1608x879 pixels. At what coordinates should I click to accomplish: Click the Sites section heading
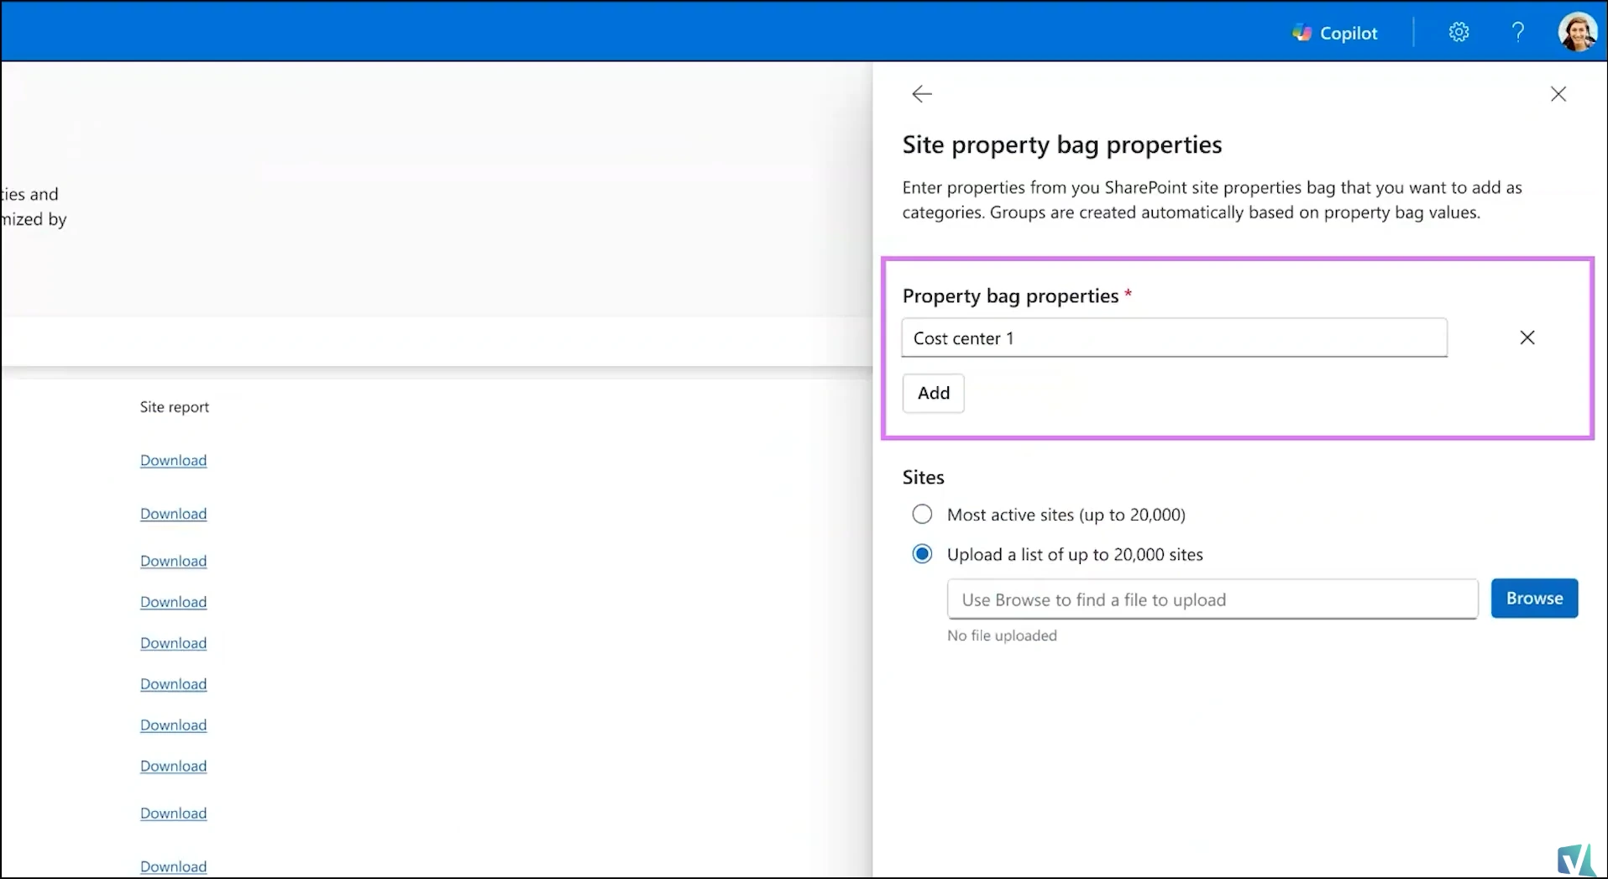pos(923,477)
